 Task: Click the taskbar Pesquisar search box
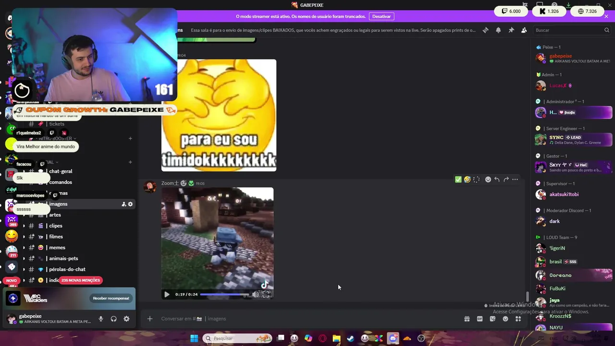(237, 338)
